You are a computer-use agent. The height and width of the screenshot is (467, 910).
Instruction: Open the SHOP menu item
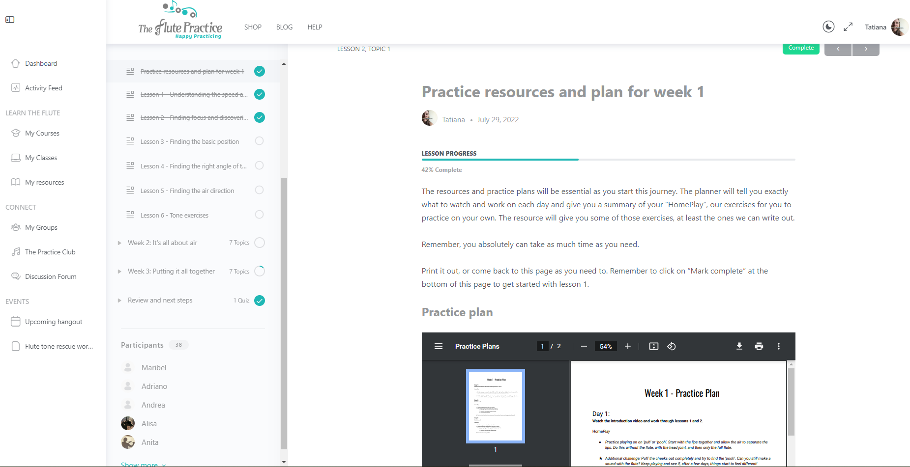click(x=253, y=27)
